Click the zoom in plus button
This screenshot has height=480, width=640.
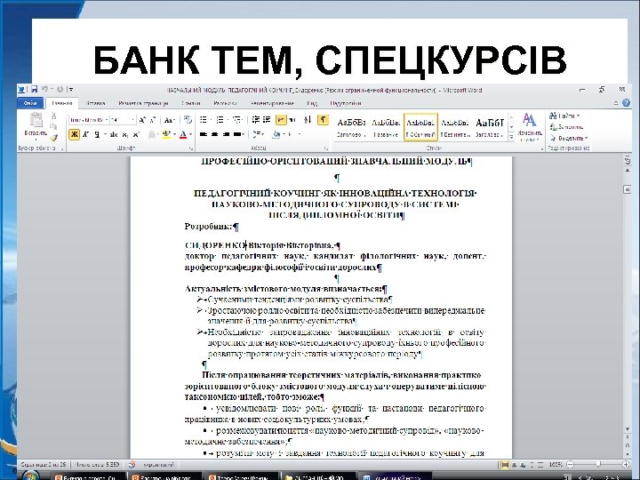626,465
